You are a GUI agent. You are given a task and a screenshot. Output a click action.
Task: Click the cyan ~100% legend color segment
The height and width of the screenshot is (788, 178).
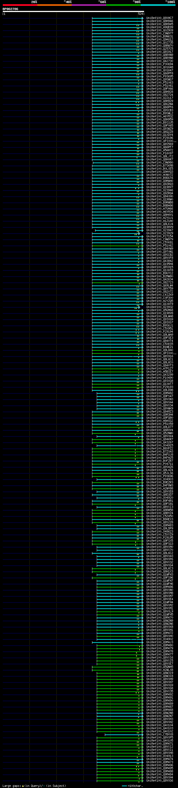tap(158, 5)
